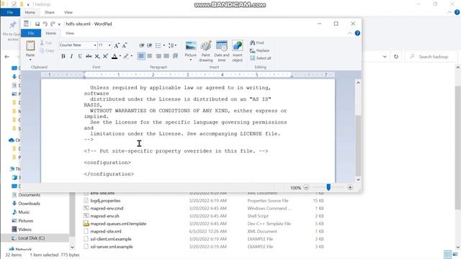Screen dimensions: 461x259
Task: Click the scroll down arrow in WordPad
Action: point(358,179)
